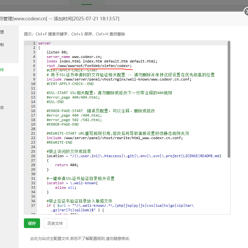248x248 pixels.
Task: Click the #REWRITE-START comment line
Action: point(118,133)
